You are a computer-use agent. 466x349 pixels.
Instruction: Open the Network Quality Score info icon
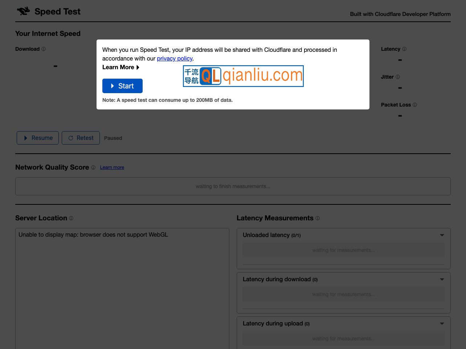(x=93, y=167)
